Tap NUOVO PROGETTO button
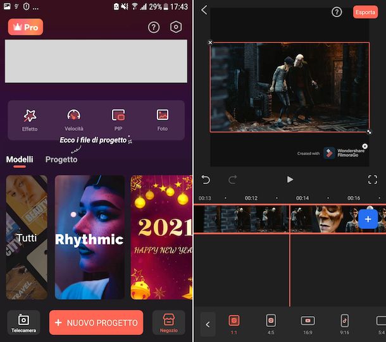 coord(96,322)
